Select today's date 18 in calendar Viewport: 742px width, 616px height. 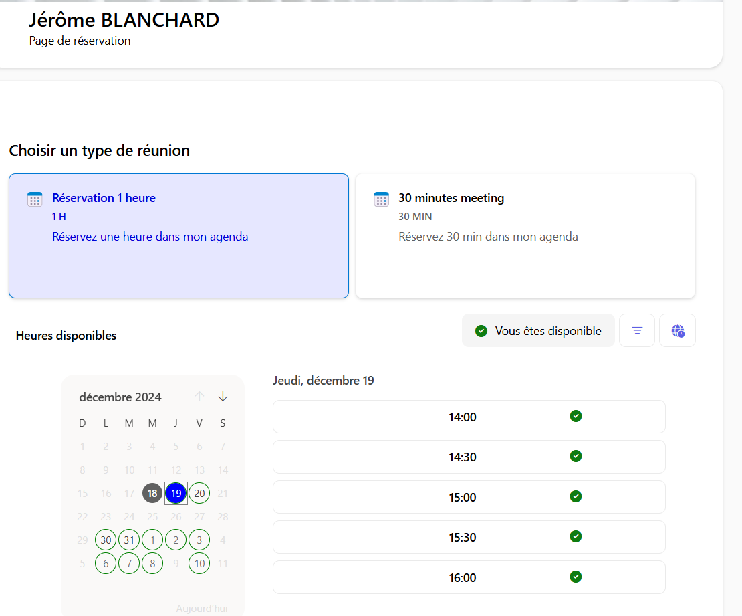click(x=152, y=494)
